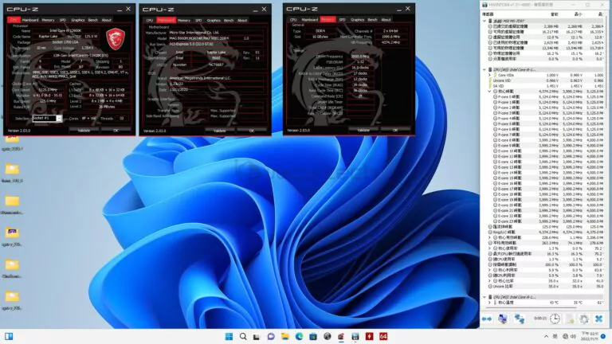Screen dimensions: 612x344
Task: Click HWiNFO blue navigation arrows icon
Action: [x=488, y=319]
